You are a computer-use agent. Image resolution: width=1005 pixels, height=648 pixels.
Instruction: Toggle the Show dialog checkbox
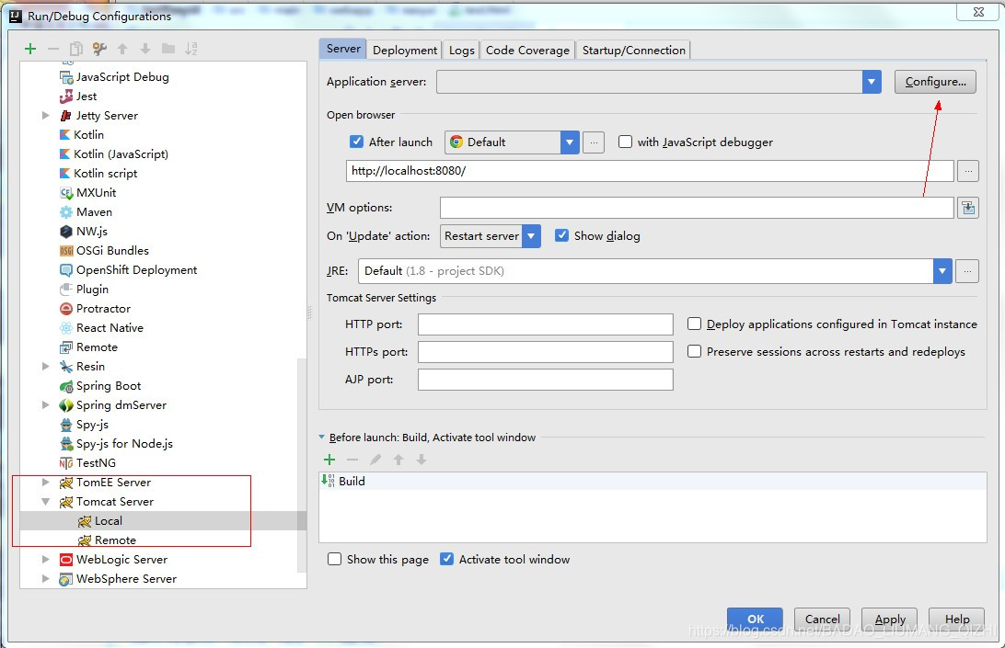561,235
